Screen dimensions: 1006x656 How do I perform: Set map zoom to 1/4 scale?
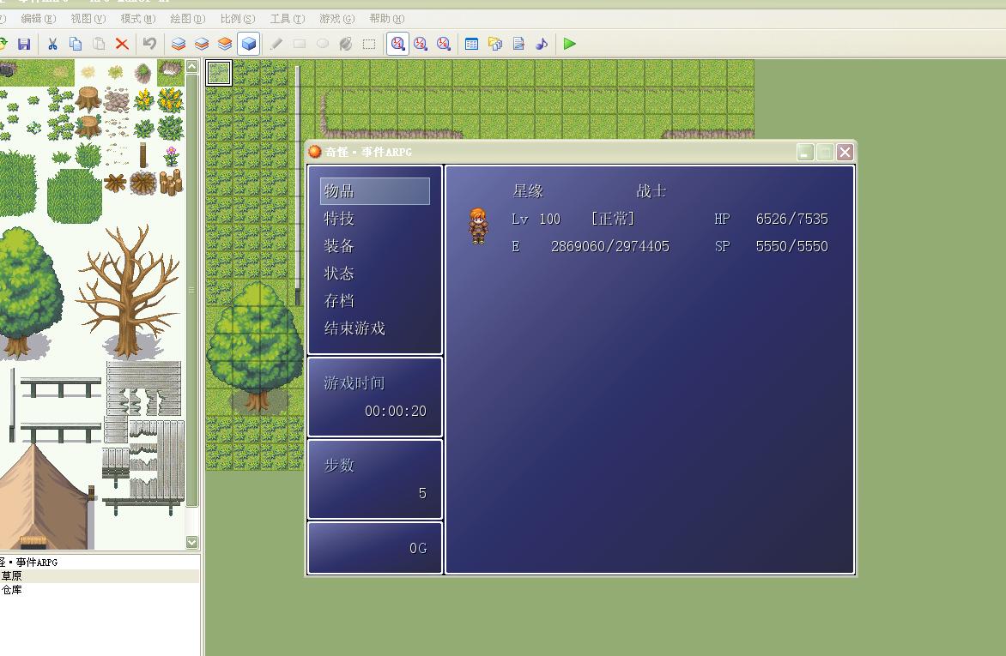click(x=443, y=44)
